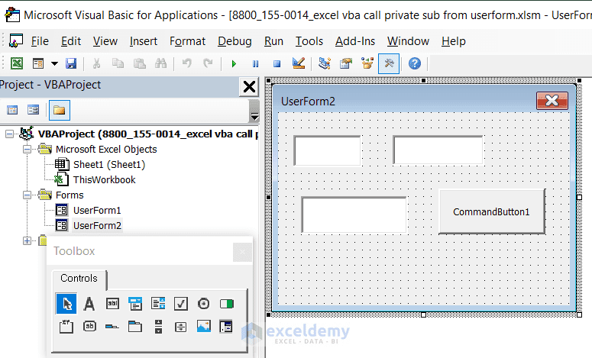Toggle Design Mode in the toolbar
This screenshot has width=592, height=358.
point(299,63)
